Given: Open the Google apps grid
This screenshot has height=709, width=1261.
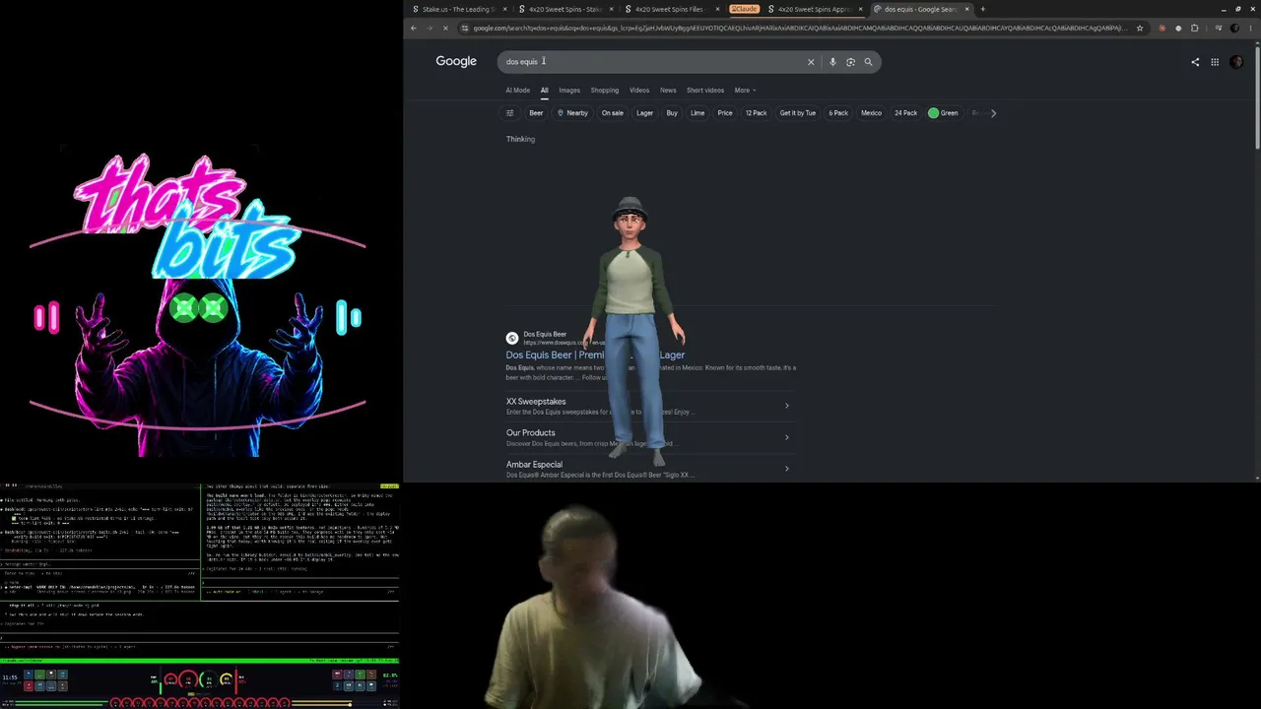Looking at the screenshot, I should pos(1215,62).
